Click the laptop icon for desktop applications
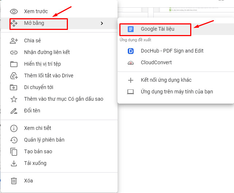Viewport: 234px width, 193px height. [131, 92]
